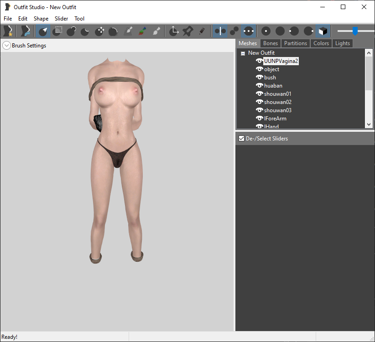Open the Shape menu

coord(41,19)
